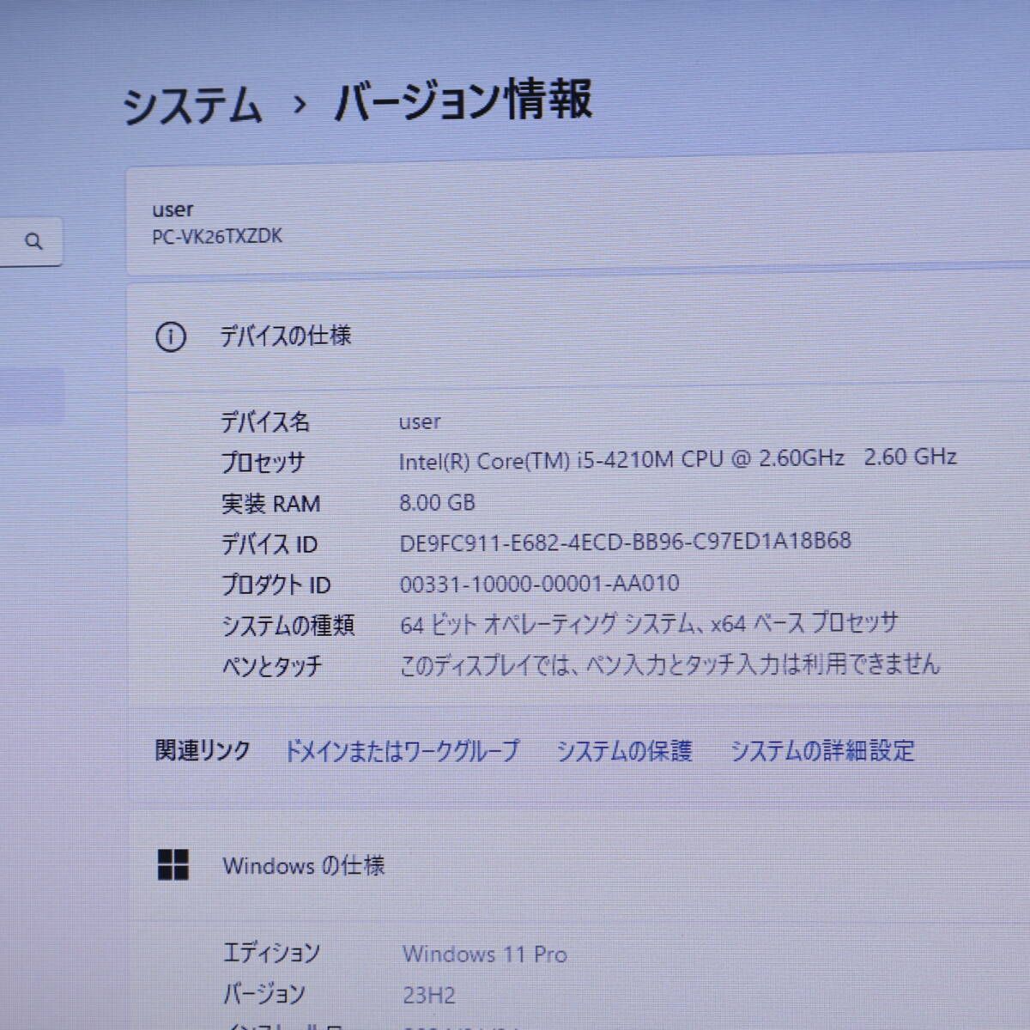Click the 実装 RAM label
1030x1030 pixels.
270,504
